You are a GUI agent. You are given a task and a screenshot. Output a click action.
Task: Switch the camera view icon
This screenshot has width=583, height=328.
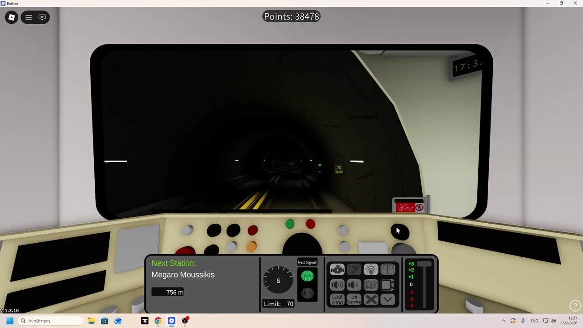pos(388,285)
